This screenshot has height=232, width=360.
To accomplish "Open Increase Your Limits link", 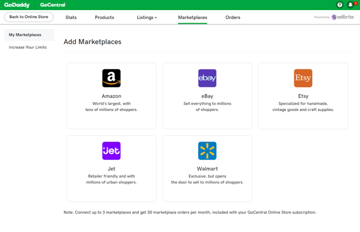I will point(28,47).
